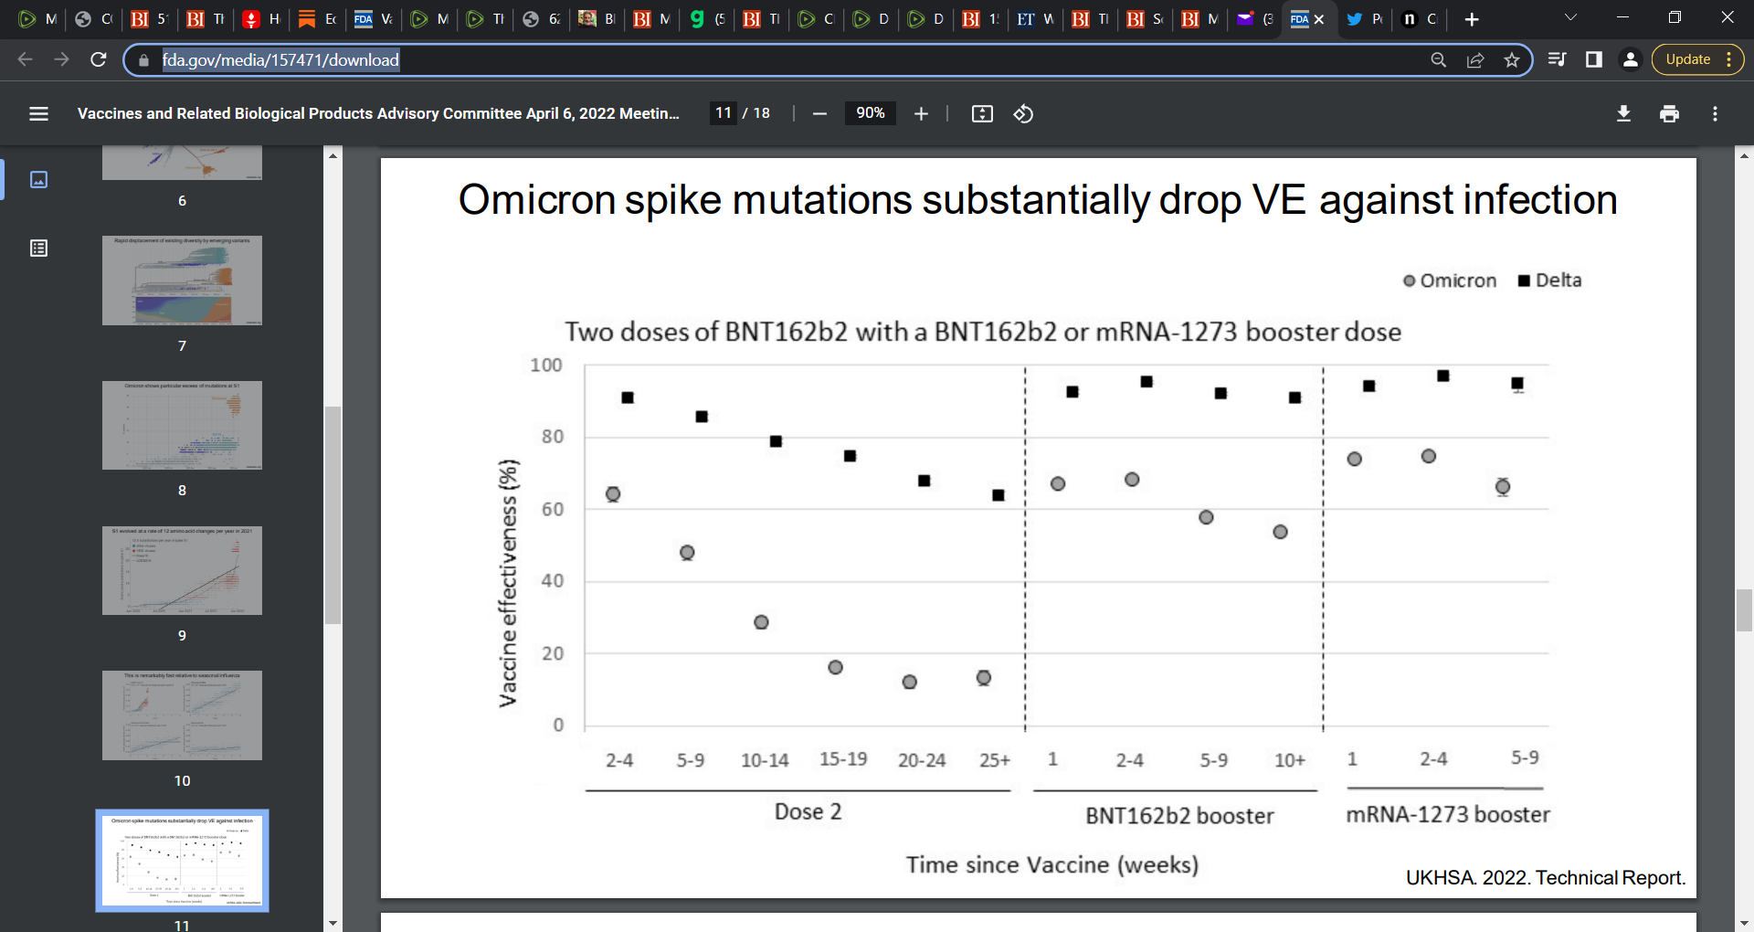The height and width of the screenshot is (932, 1754).
Task: Click main document scroll down arrow
Action: coord(1745,923)
